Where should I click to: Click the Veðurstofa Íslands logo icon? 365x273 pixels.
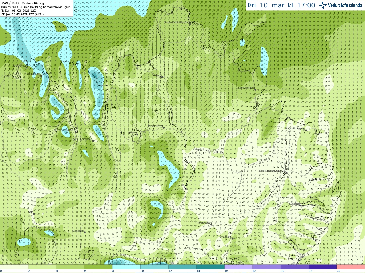point(323,5)
